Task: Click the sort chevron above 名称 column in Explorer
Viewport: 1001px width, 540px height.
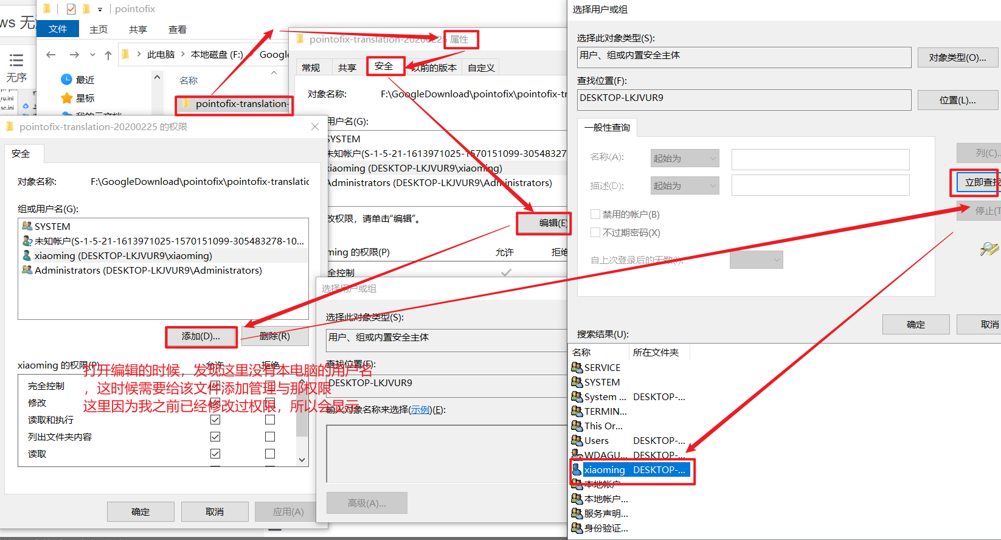Action: (274, 72)
